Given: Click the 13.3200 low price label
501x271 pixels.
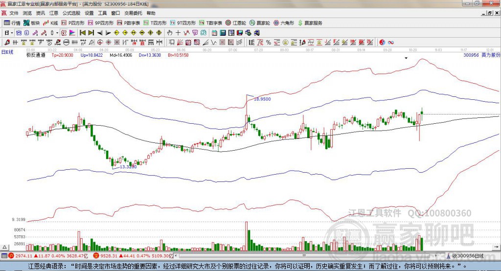Looking at the screenshot, I should click(128, 167).
